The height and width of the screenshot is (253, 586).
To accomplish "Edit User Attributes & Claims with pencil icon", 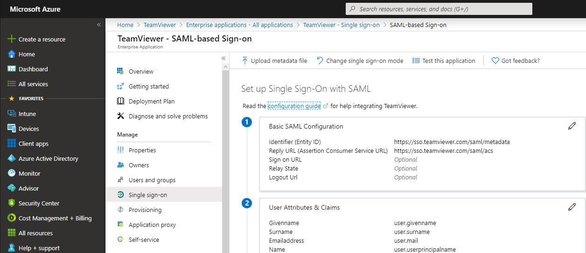I will pyautogui.click(x=572, y=207).
